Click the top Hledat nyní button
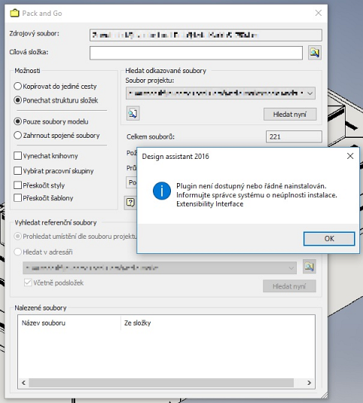 [x=290, y=114]
